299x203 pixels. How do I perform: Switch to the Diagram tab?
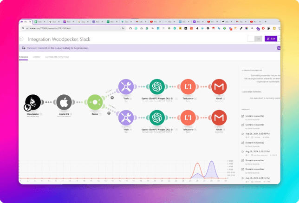pos(23,57)
